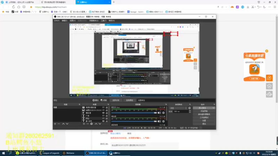Close the Douyu live companion ad
278x156 pixels.
point(267,51)
